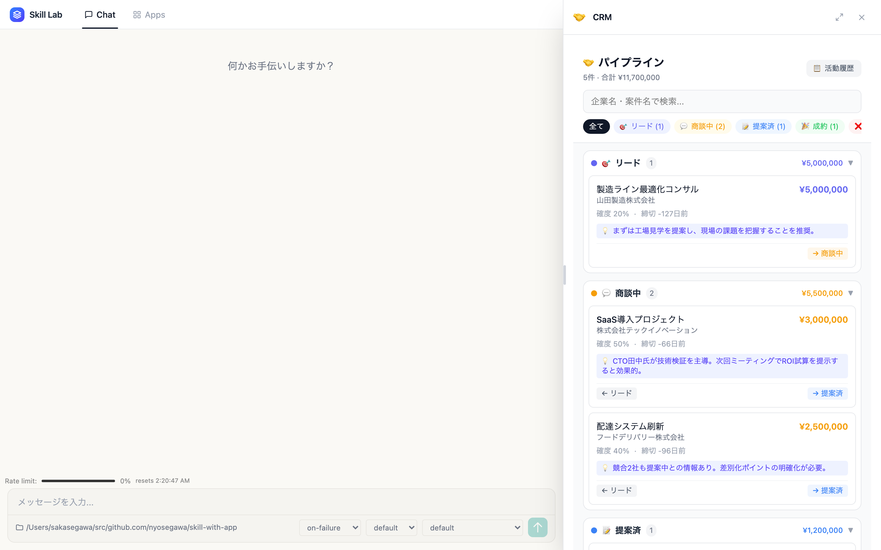Click the rate limit progress bar
The image size is (881, 550).
click(x=78, y=481)
